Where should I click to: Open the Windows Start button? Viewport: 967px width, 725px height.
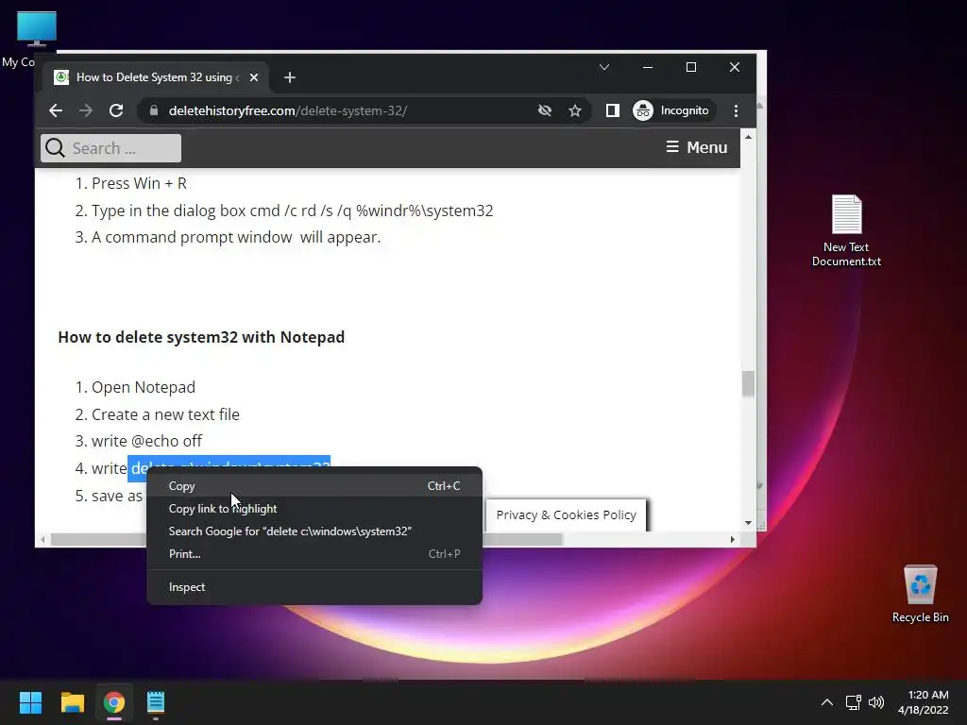click(30, 702)
